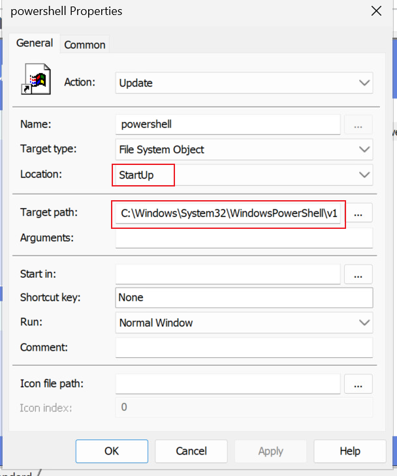Click into the Comment text field
This screenshot has height=476, width=397.
pos(244,348)
